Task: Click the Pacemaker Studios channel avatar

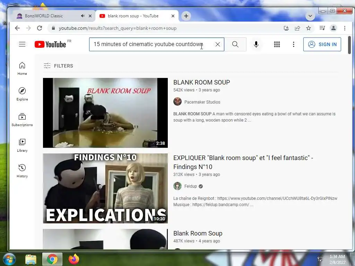Action: point(177,101)
